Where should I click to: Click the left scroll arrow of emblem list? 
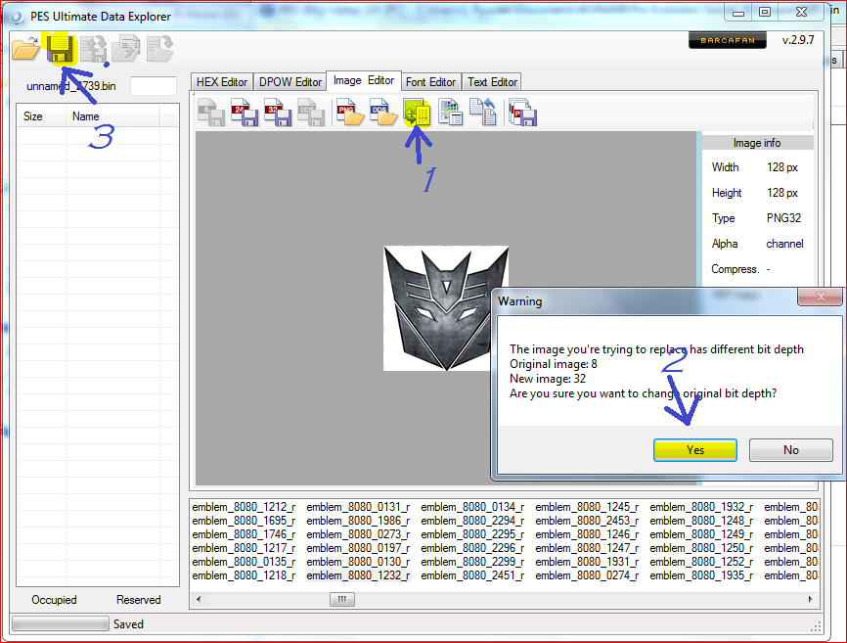pyautogui.click(x=199, y=599)
